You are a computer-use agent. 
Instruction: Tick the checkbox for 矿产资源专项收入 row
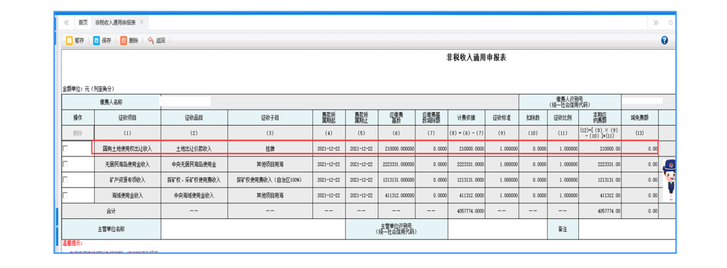point(65,179)
